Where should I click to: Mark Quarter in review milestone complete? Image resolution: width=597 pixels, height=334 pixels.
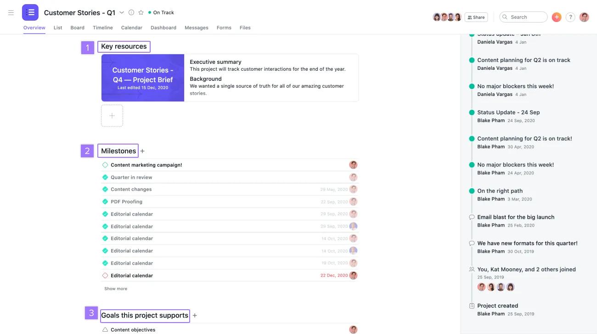pos(105,177)
